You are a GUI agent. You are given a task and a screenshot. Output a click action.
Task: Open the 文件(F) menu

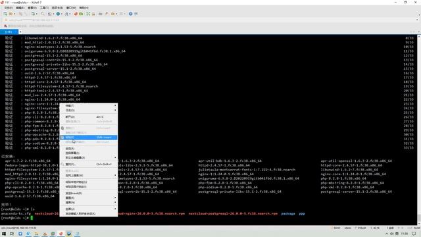pos(9,8)
